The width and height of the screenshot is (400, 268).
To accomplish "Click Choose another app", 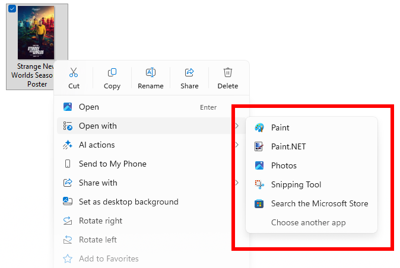I will [308, 222].
